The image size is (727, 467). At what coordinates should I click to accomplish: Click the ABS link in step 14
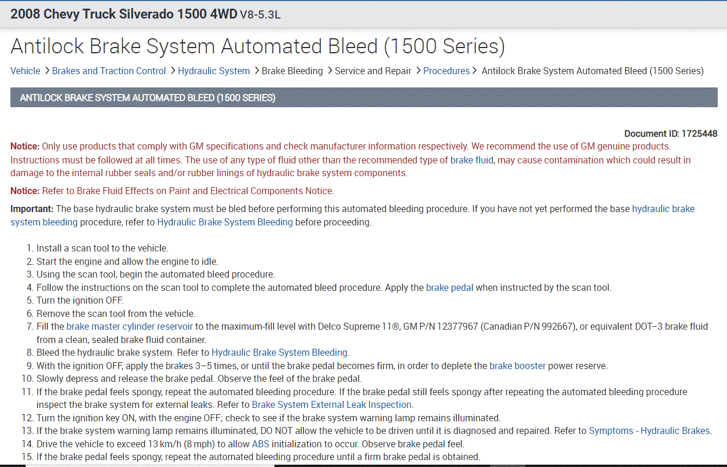click(x=261, y=444)
